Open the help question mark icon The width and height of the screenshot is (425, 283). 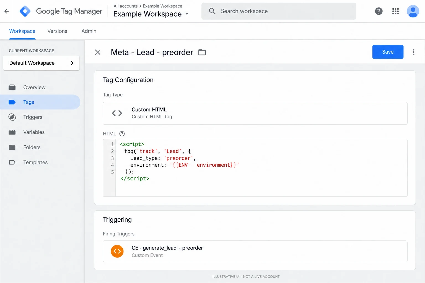379,11
